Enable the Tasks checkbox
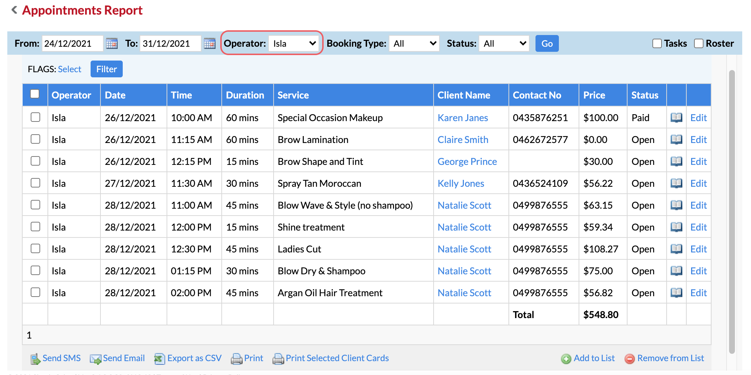751x375 pixels. (657, 43)
